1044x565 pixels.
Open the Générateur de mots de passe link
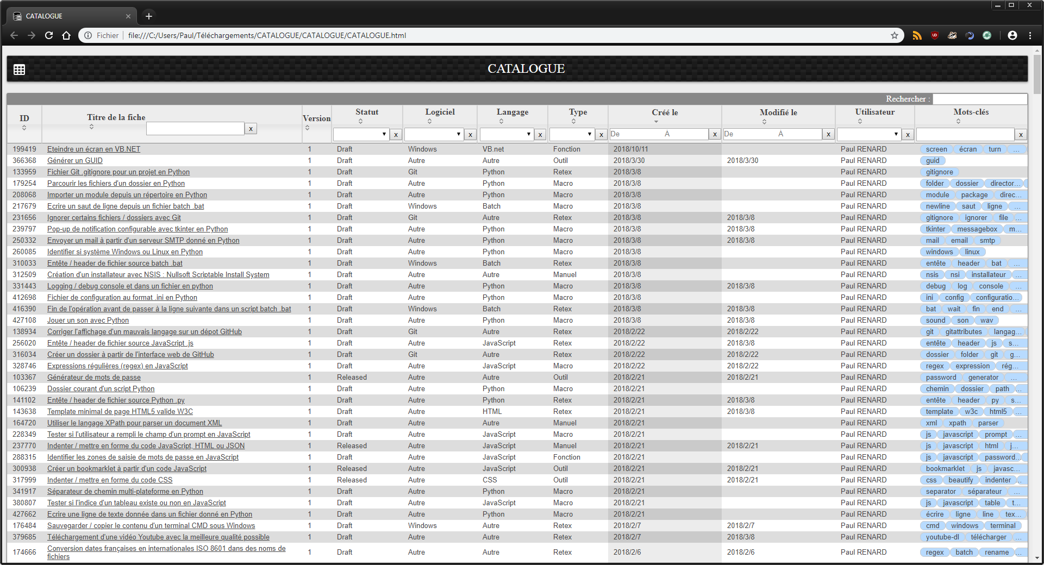click(x=94, y=377)
